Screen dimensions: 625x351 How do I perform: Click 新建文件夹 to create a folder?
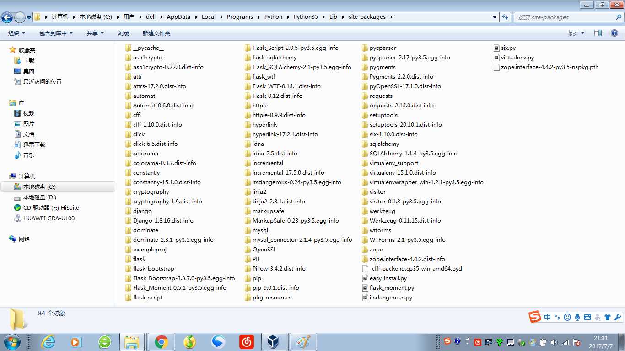(x=156, y=33)
